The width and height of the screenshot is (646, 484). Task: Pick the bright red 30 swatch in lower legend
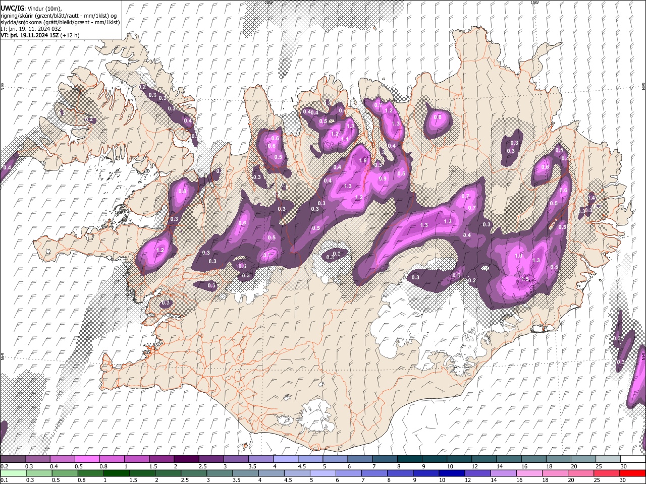[633, 473]
